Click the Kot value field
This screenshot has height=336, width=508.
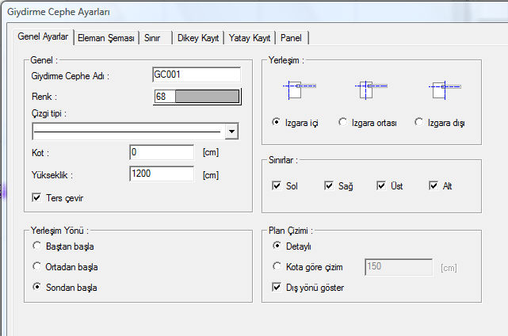162,152
